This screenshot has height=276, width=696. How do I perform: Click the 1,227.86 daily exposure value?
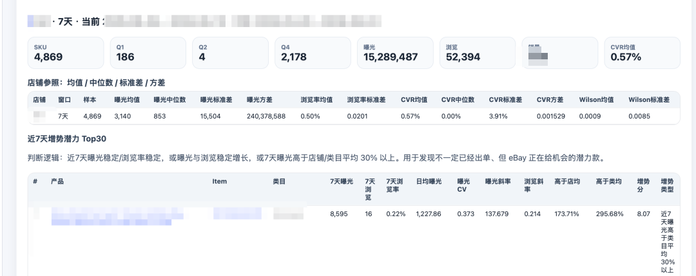pos(429,214)
